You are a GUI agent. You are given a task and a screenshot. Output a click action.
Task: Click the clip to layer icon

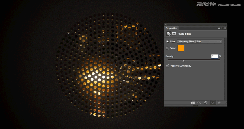pyautogui.click(x=193, y=103)
